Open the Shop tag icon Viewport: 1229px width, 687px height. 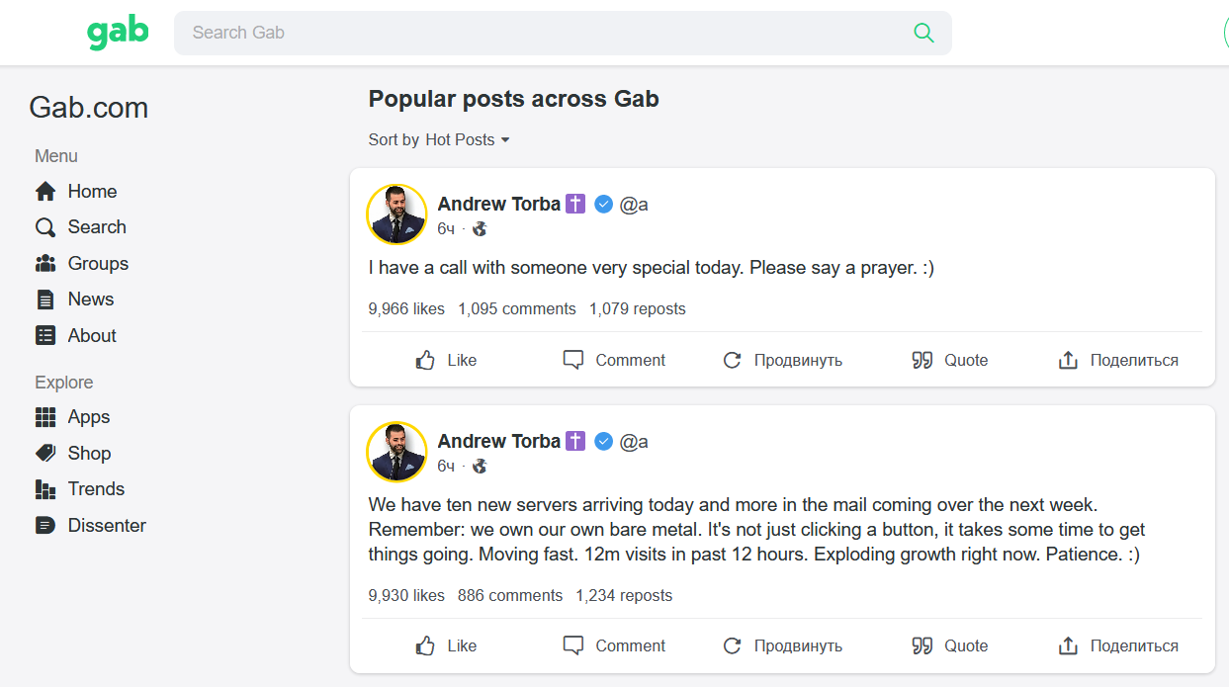coord(45,454)
